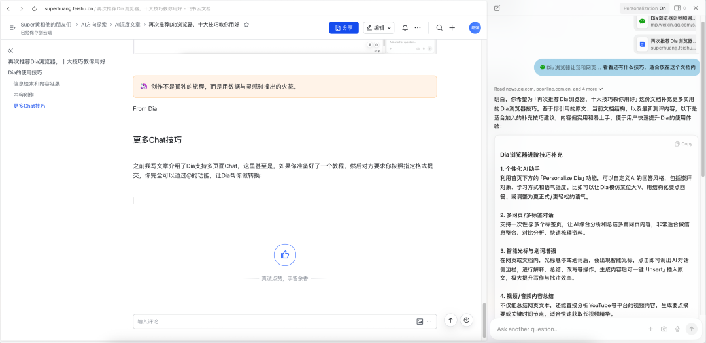This screenshot has height=343, width=706.
Task: Jump to Dia的使用技巧 outline entry
Action: [x=25, y=72]
